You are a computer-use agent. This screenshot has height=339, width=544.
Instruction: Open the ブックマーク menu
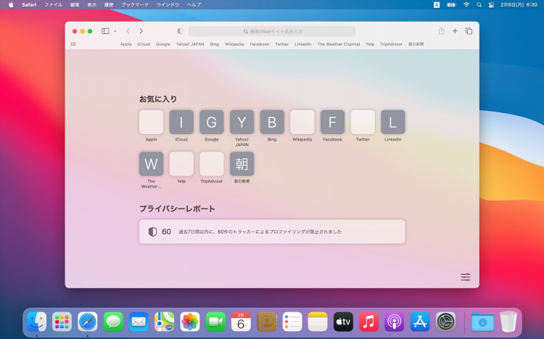pyautogui.click(x=135, y=5)
